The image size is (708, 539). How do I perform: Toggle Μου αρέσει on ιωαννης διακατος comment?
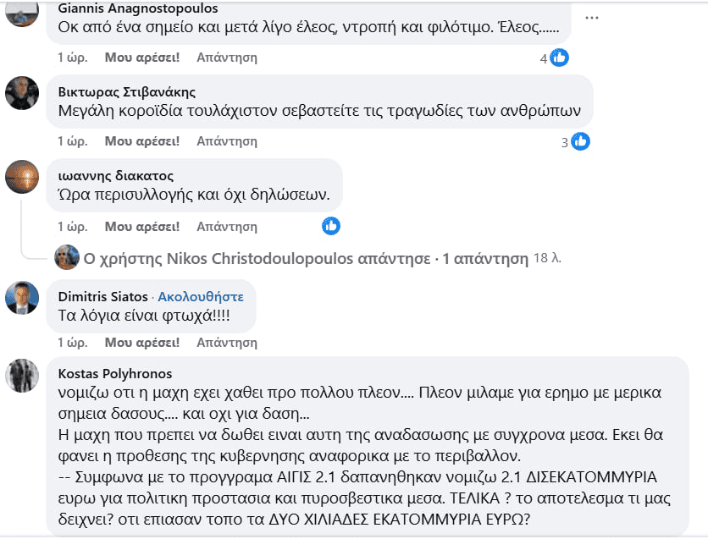click(142, 227)
